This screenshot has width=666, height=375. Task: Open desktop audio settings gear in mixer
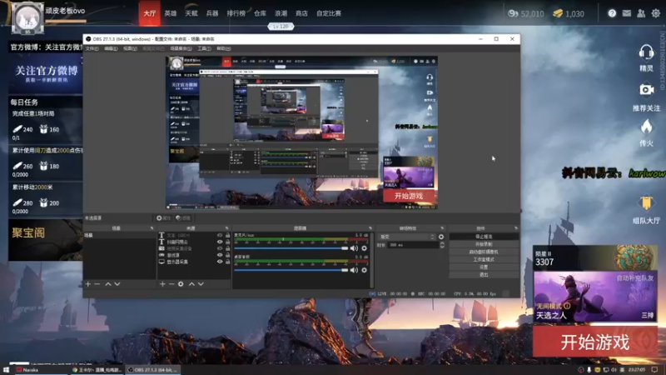[364, 270]
